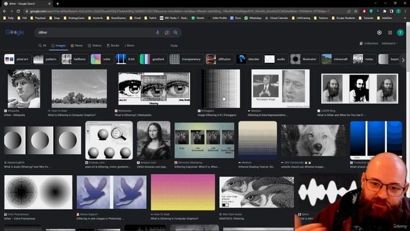
Task: Switch to the Books tab
Action: [x=113, y=46]
